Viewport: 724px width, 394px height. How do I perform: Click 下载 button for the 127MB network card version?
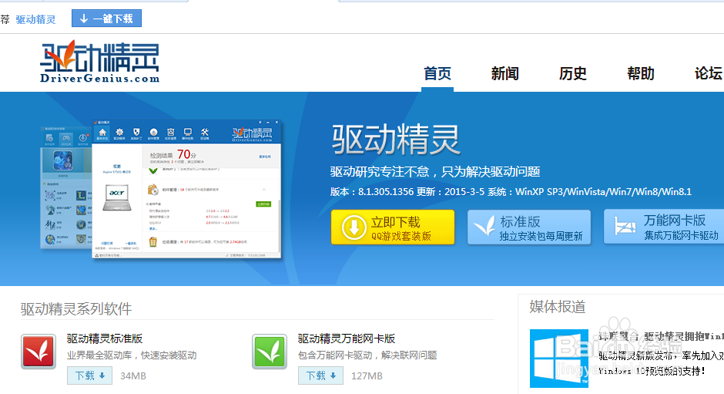[320, 375]
